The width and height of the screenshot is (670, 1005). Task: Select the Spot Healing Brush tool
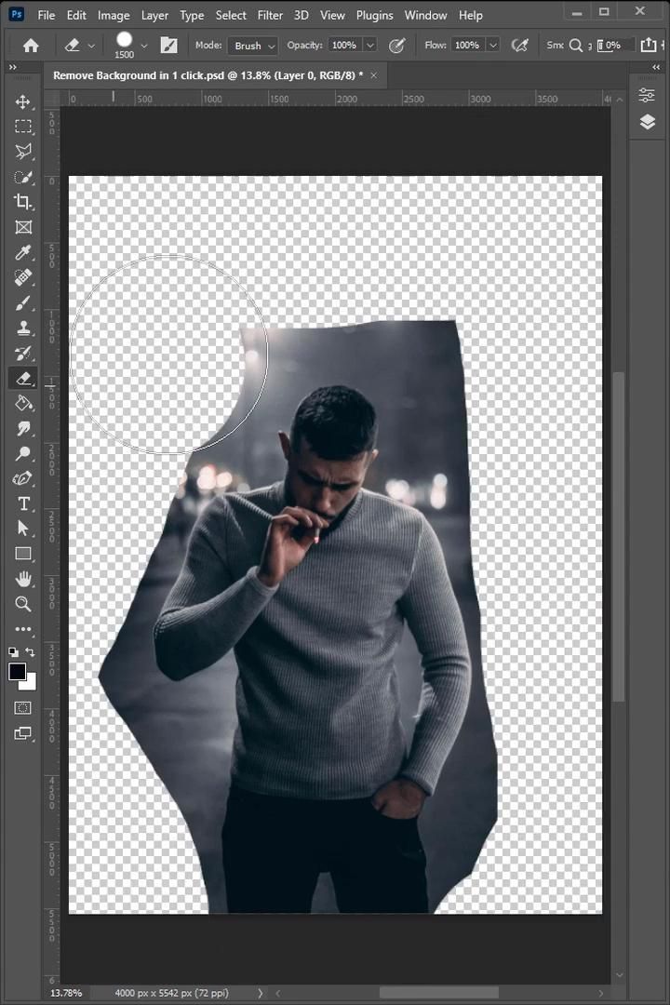tap(23, 277)
